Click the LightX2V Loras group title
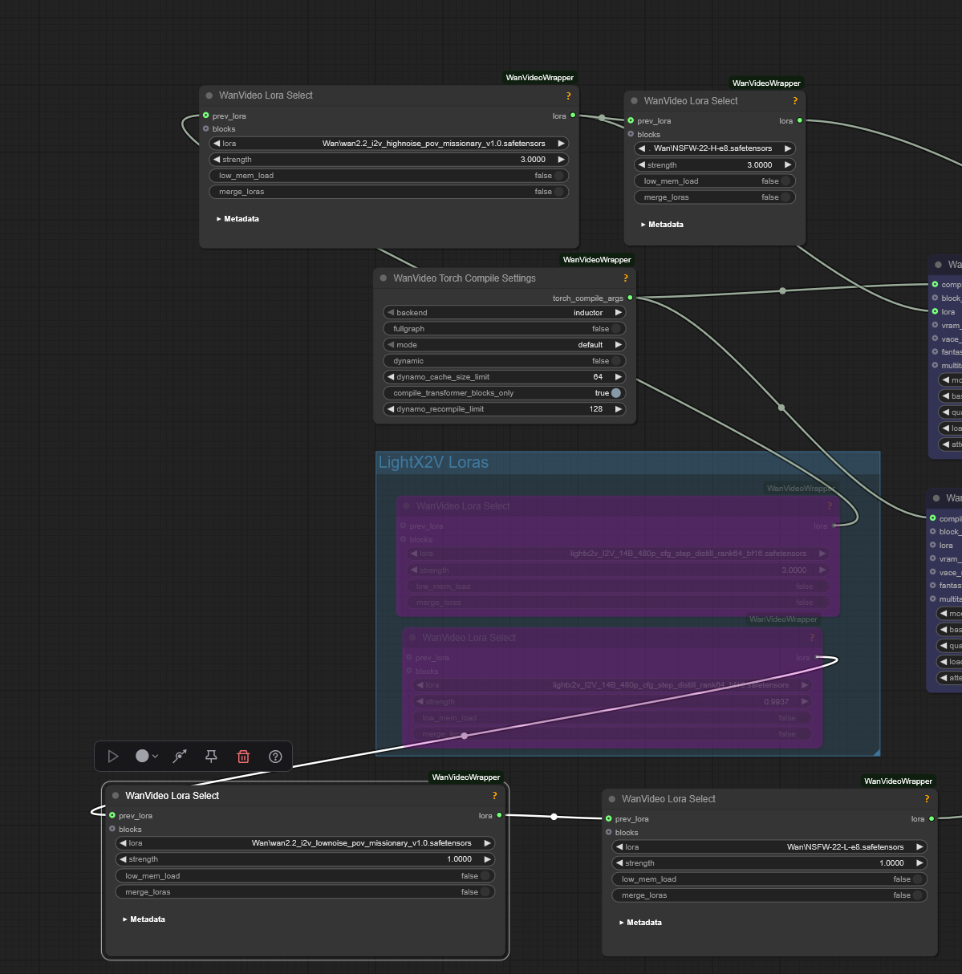The image size is (962, 974). 433,463
